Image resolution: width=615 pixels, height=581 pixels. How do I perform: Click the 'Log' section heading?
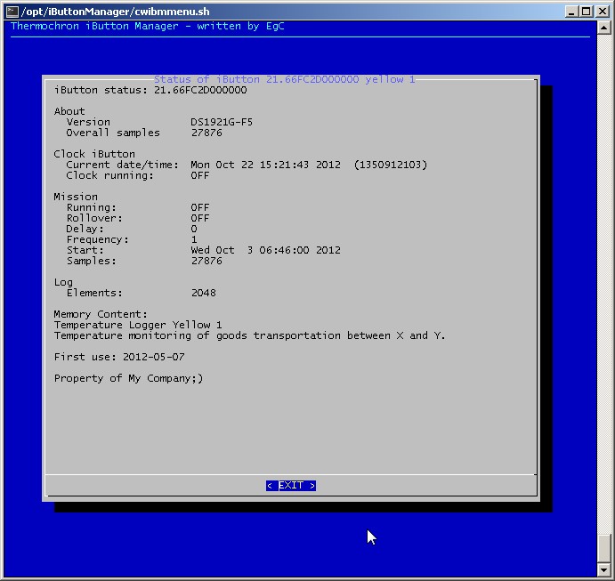63,282
